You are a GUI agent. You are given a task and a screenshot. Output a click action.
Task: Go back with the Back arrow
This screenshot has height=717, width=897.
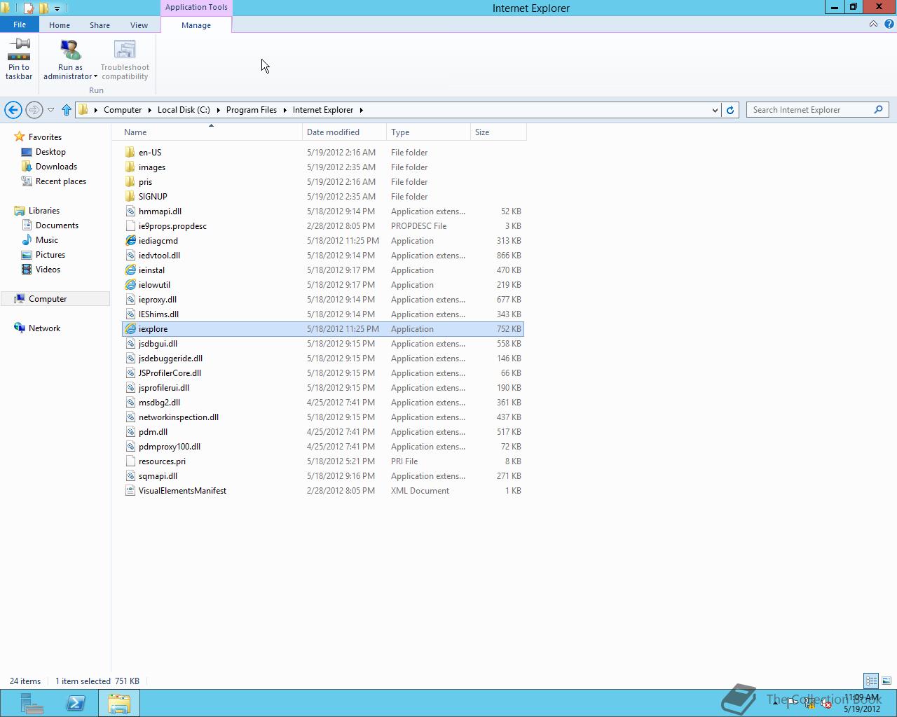tap(13, 110)
